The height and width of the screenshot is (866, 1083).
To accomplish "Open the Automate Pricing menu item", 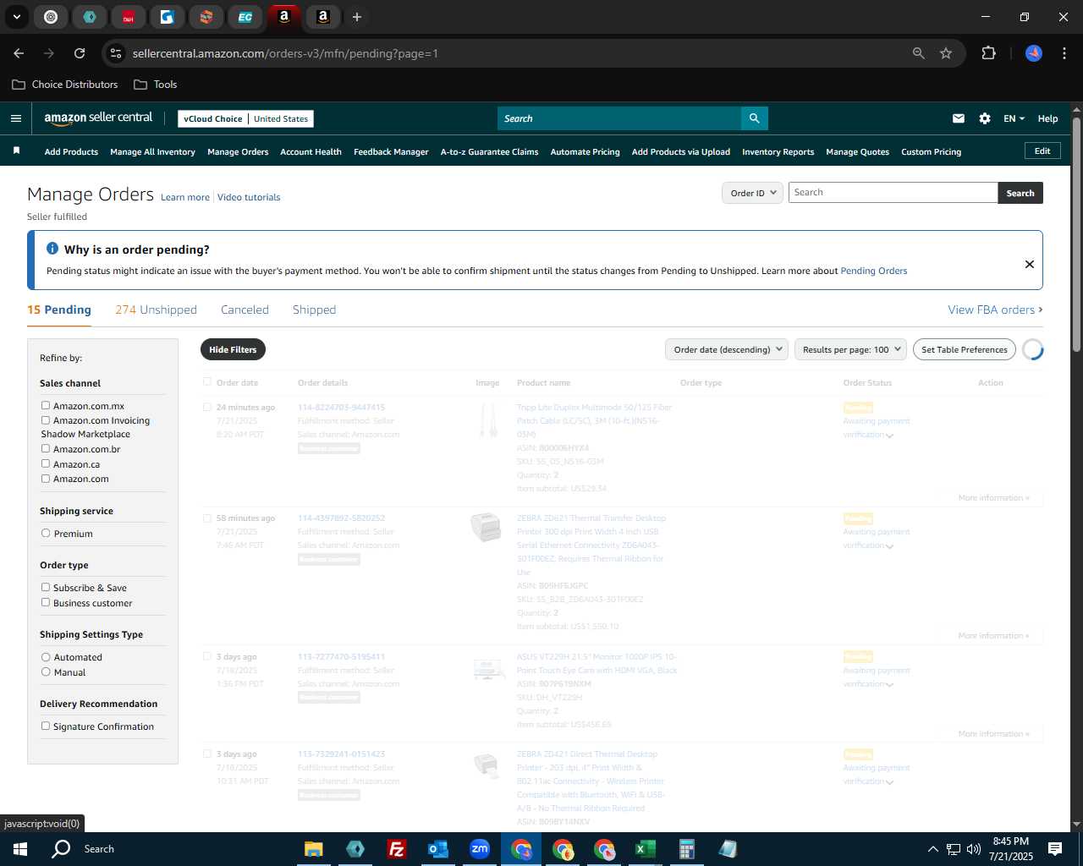I will coord(585,152).
